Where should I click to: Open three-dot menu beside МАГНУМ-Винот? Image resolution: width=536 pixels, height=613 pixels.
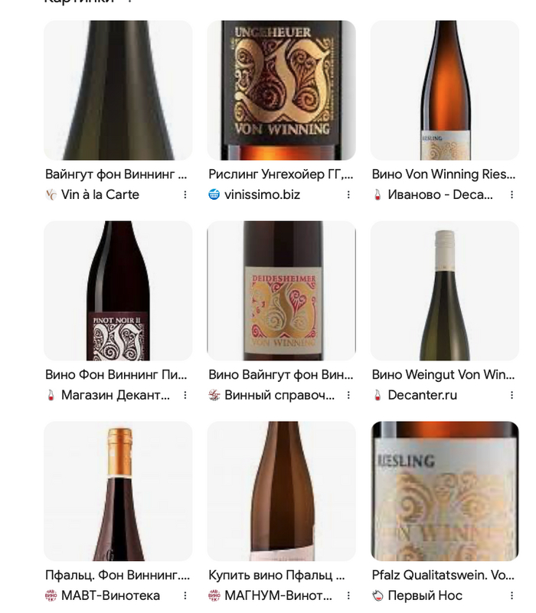click(x=348, y=596)
